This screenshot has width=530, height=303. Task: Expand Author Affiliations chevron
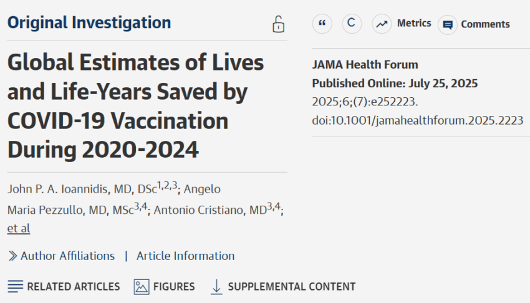tap(13, 256)
